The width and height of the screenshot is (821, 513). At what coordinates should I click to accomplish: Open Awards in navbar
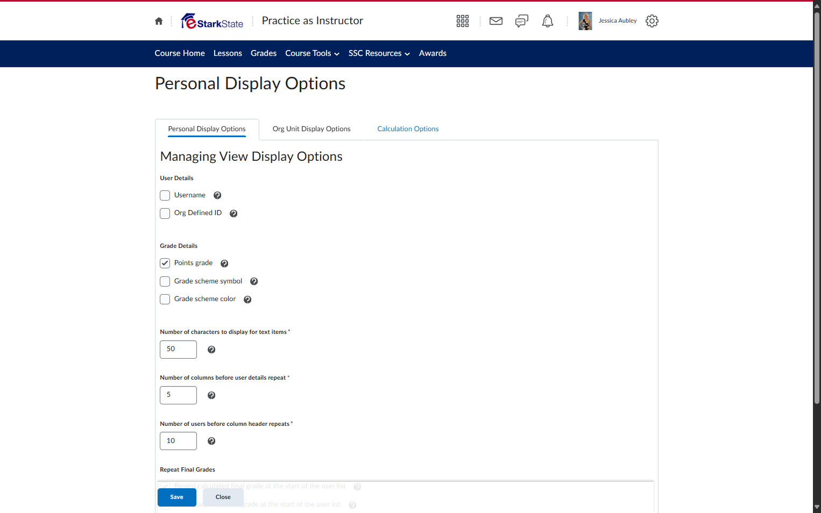tap(433, 53)
